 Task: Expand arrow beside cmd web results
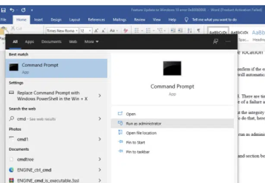tap(100, 119)
